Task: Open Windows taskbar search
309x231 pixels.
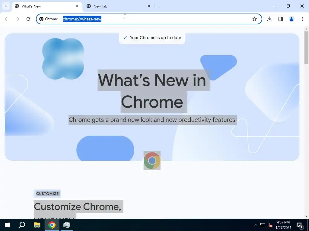Action: click(x=22, y=225)
